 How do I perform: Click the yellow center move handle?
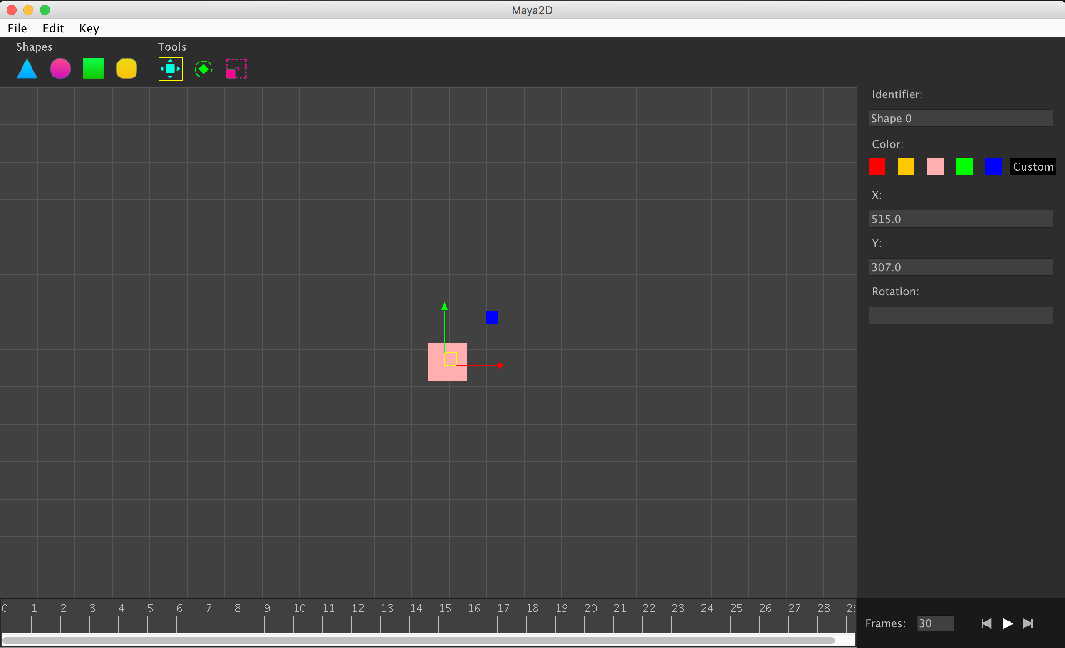[451, 359]
